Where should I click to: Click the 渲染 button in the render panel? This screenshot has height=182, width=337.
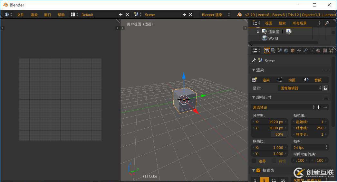pyautogui.click(x=262, y=80)
